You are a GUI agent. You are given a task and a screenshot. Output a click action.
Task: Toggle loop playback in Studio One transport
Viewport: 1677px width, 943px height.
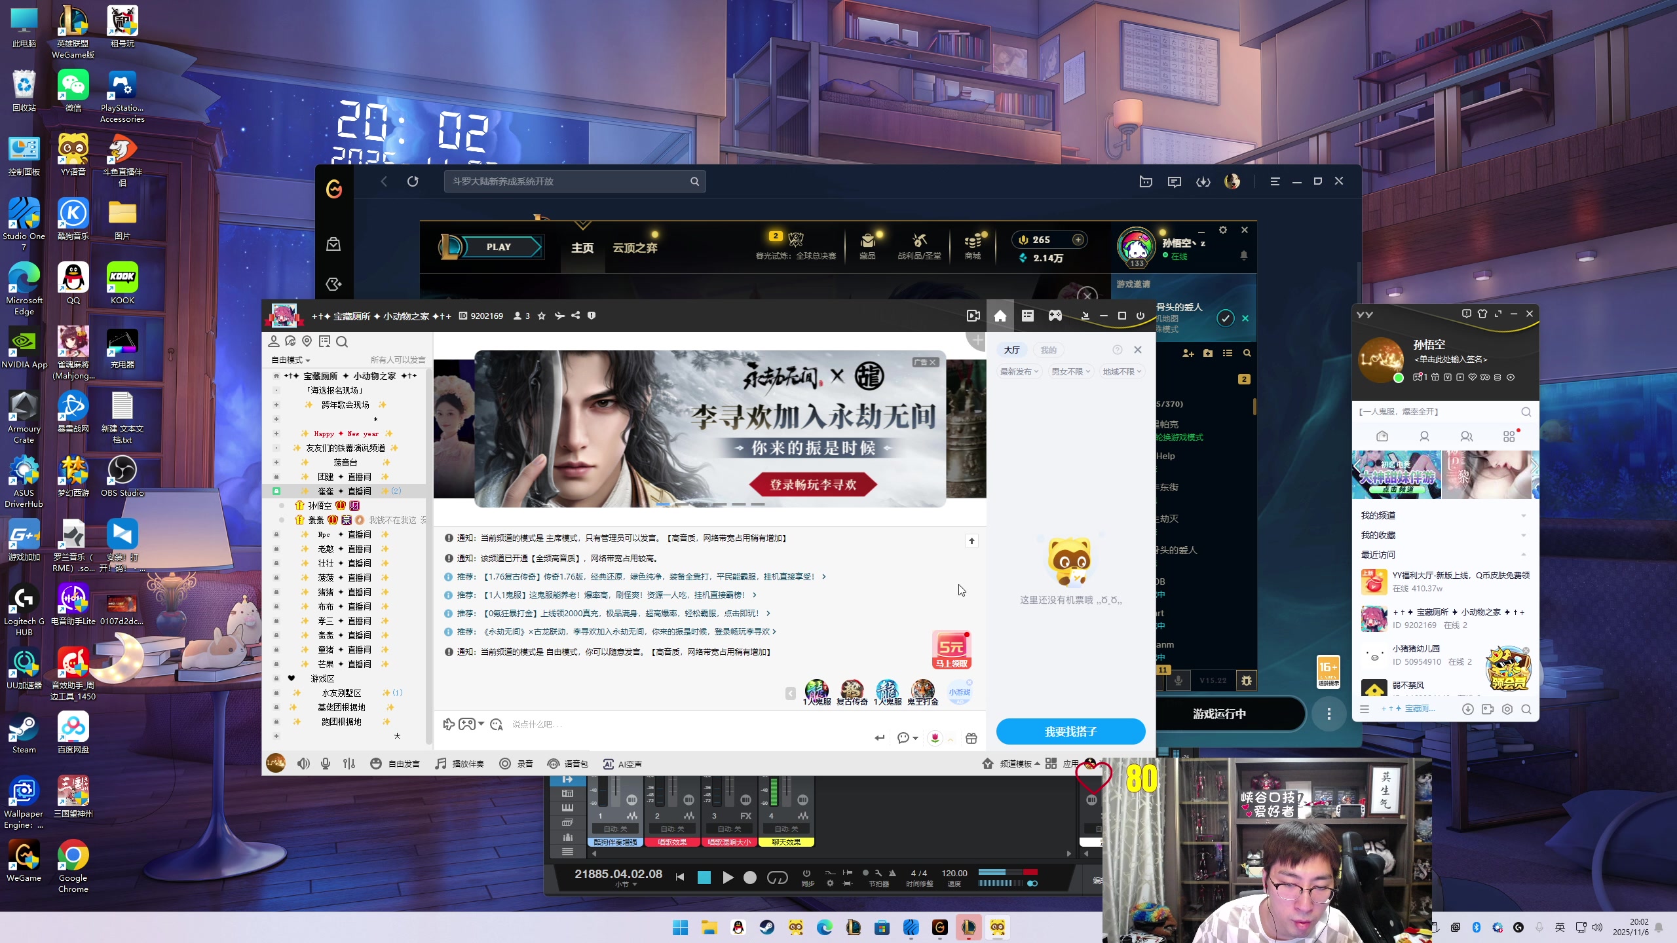coord(778,878)
